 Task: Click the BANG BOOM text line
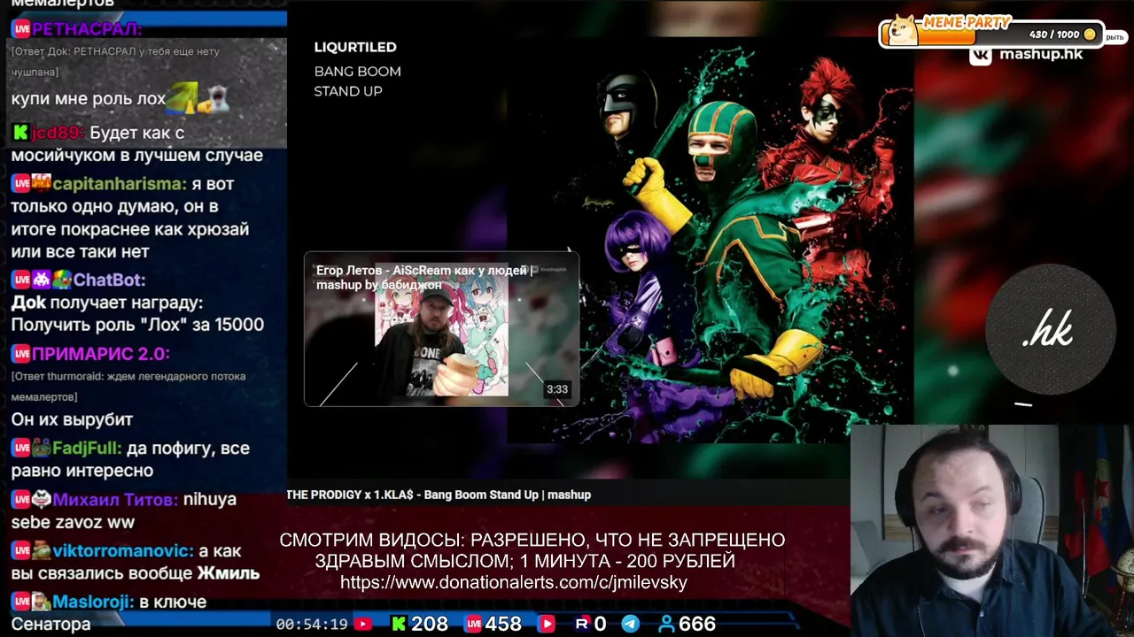(357, 71)
